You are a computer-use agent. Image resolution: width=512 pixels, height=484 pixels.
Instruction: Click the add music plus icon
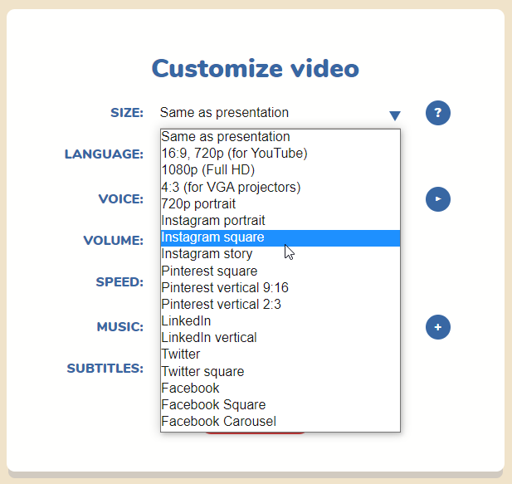437,327
